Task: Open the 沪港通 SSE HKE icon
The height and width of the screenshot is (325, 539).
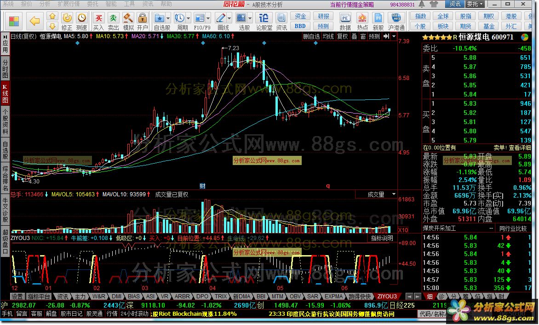Action: click(x=396, y=21)
